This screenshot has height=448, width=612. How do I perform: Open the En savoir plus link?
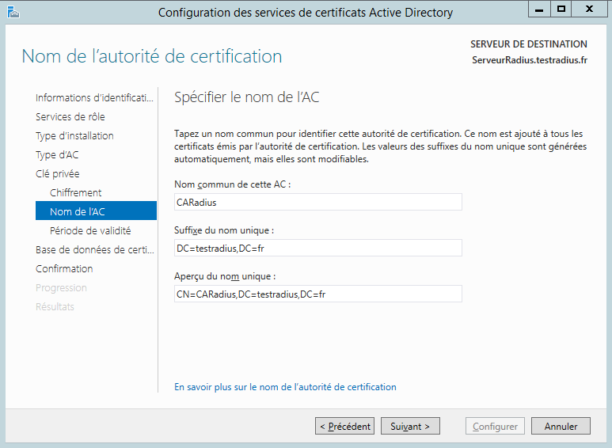coord(285,387)
